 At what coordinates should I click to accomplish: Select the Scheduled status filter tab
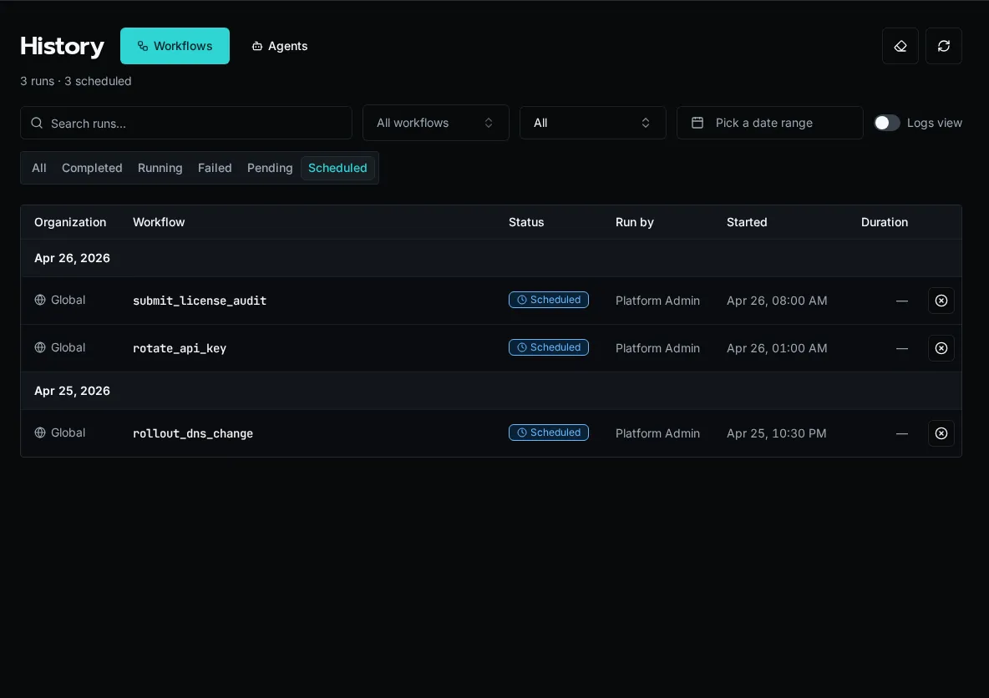tap(337, 169)
